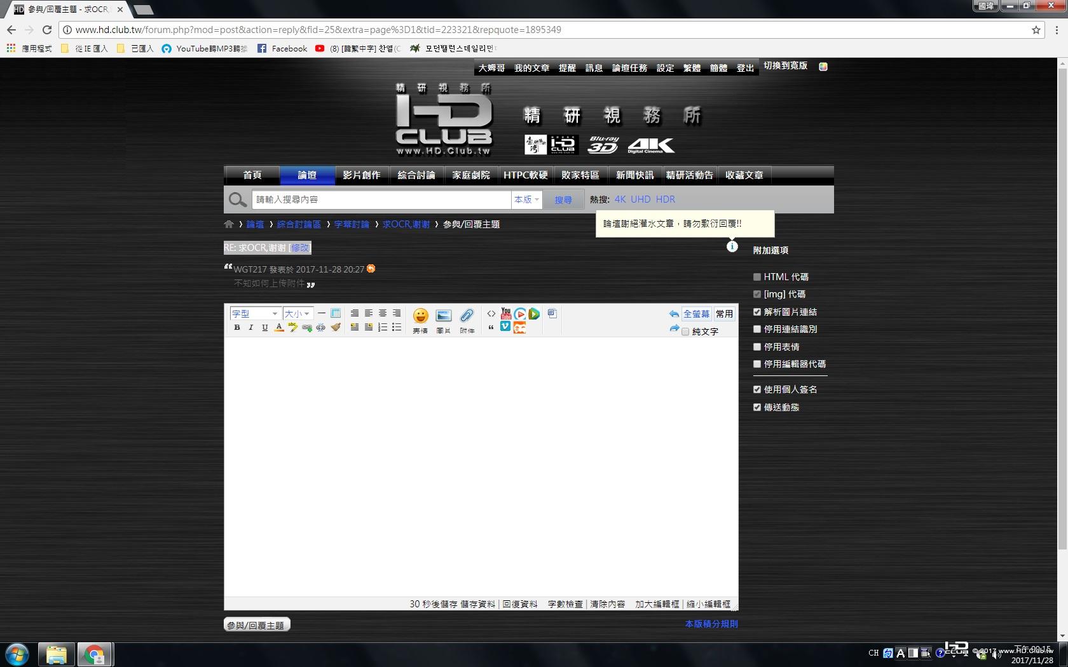Open the attachment (附件) paperclip tool
The image size is (1068, 667).
pos(467,321)
